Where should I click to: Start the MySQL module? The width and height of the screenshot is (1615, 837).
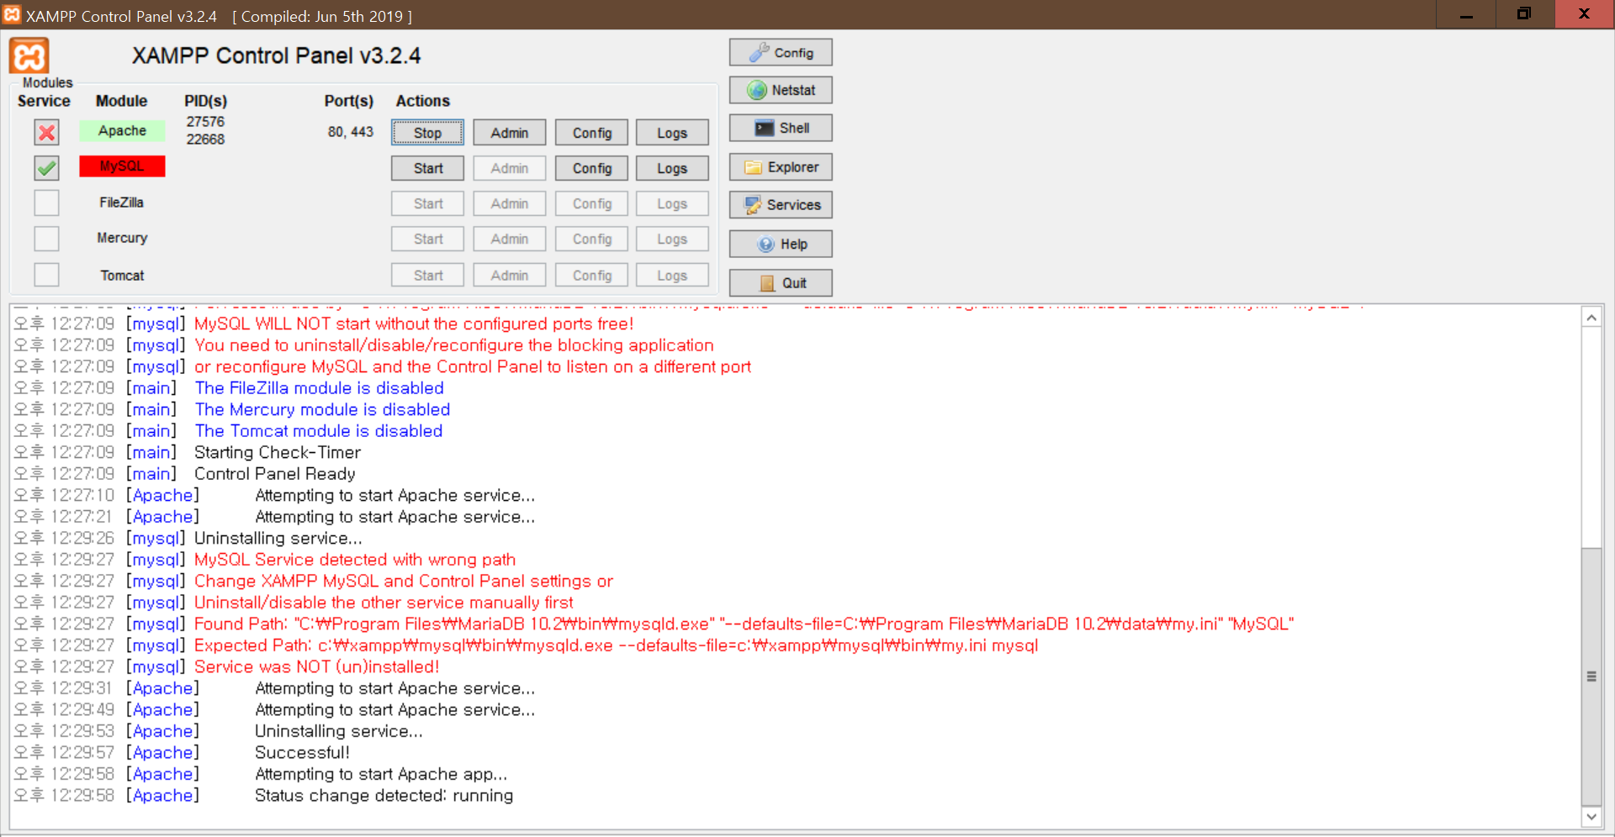tap(427, 168)
